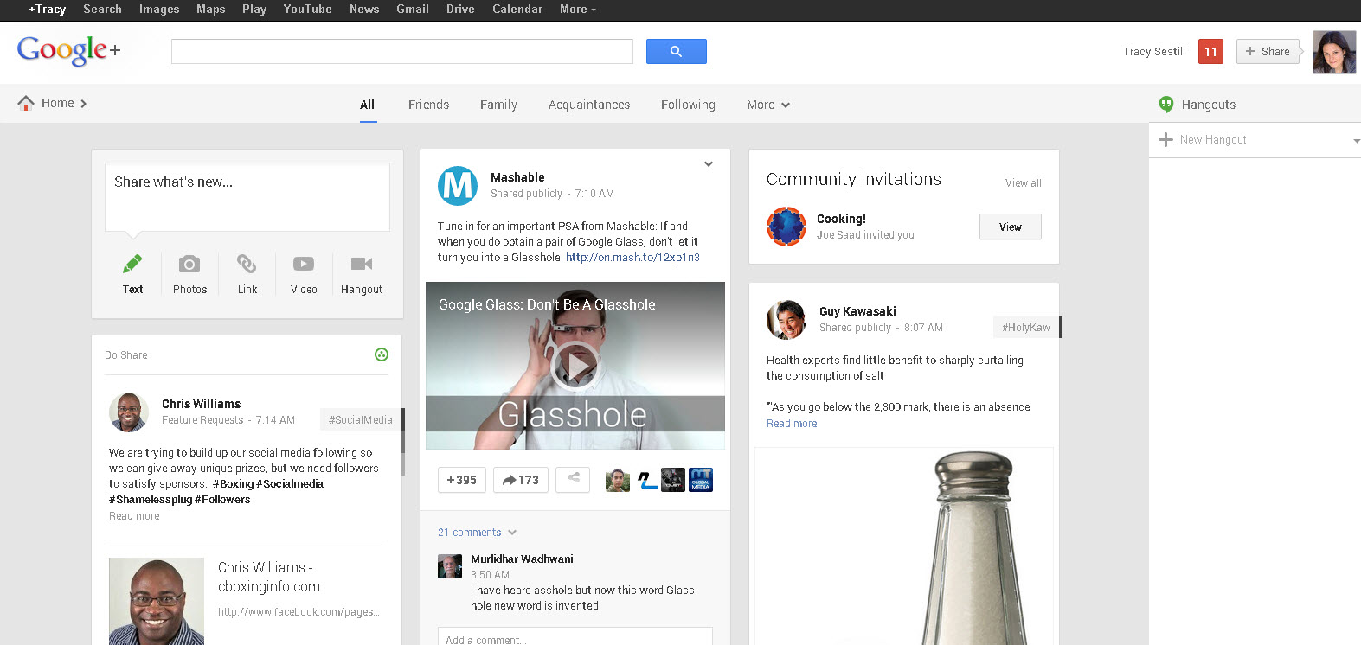Image resolution: width=1361 pixels, height=645 pixels.
Task: Click the green Do Share circle icon
Action: (382, 354)
